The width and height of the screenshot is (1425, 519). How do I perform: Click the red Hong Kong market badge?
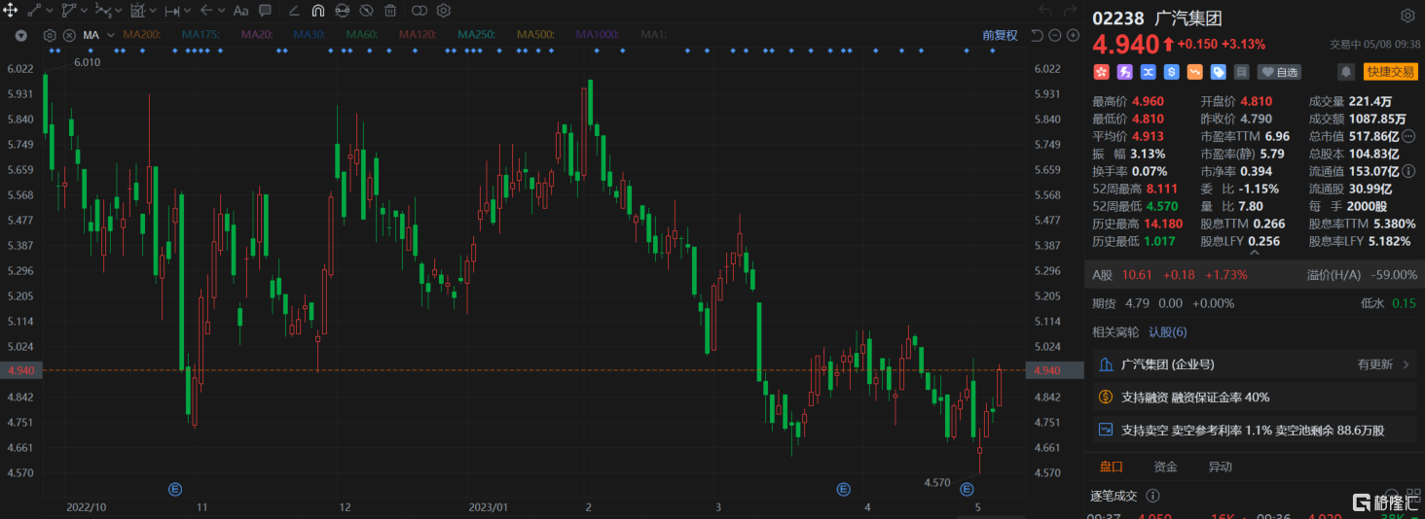(1102, 72)
